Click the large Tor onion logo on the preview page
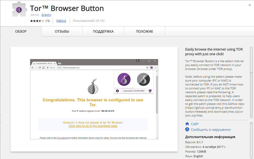Image resolution: width=254 pixels, height=159 pixels. pos(93,86)
